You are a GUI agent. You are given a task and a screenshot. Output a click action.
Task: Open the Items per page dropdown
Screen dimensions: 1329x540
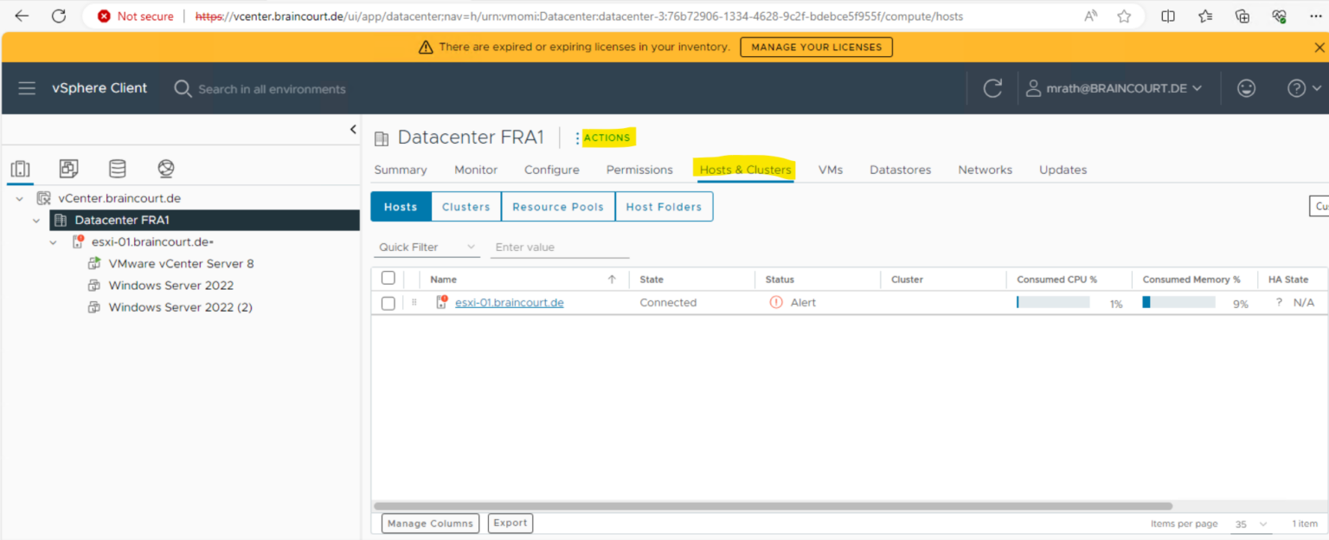pos(1251,524)
